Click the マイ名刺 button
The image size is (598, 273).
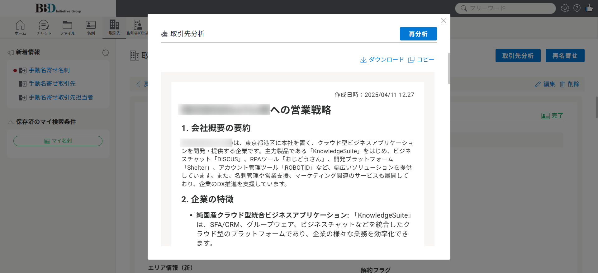[58, 141]
